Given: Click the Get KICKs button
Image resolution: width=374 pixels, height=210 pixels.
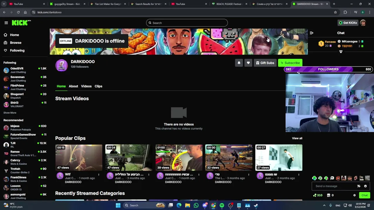Looking at the screenshot, I should click(x=348, y=23).
